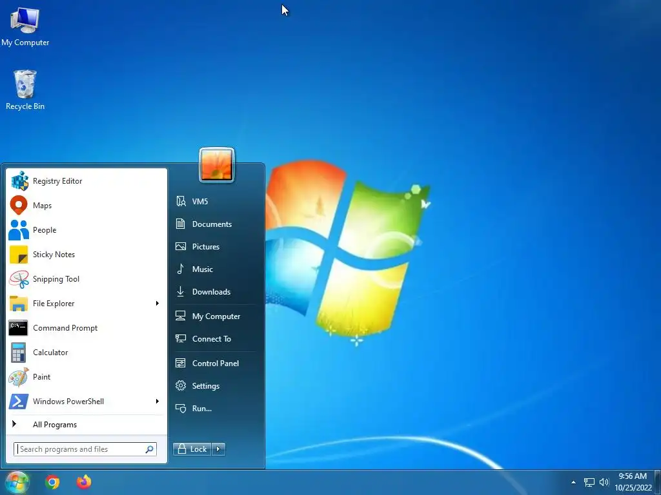This screenshot has height=495, width=661.
Task: Click the Music note icon
Action: tap(181, 269)
